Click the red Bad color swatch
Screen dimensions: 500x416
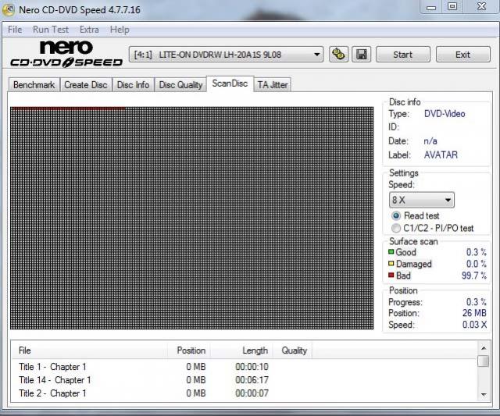pos(391,275)
